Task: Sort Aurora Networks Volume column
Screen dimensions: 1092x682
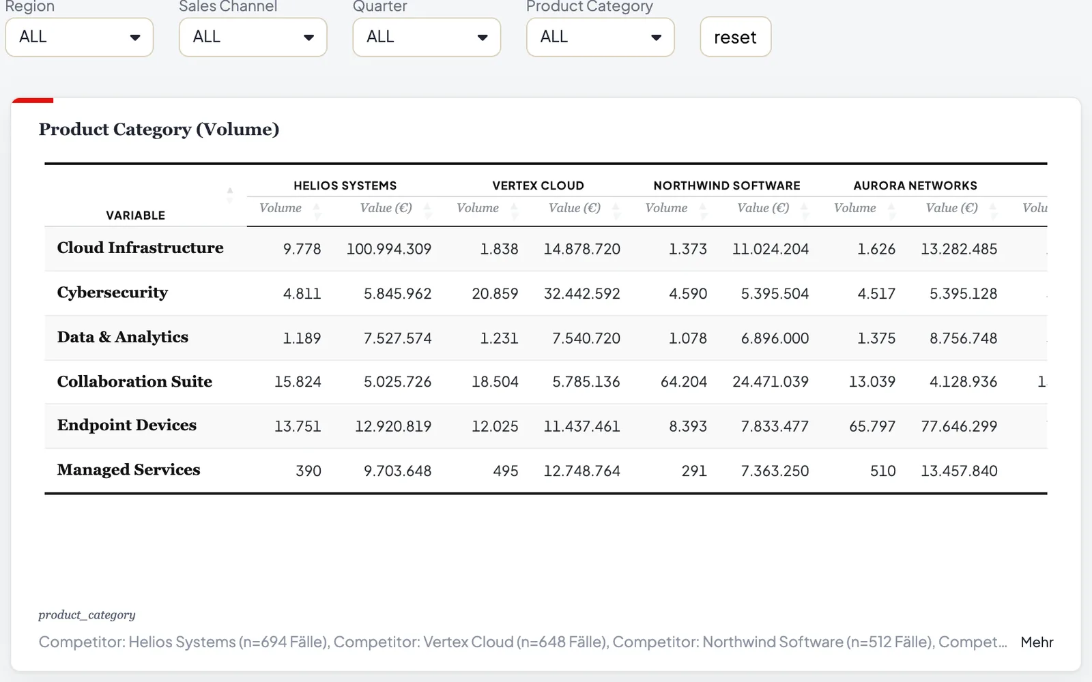Action: 891,211
